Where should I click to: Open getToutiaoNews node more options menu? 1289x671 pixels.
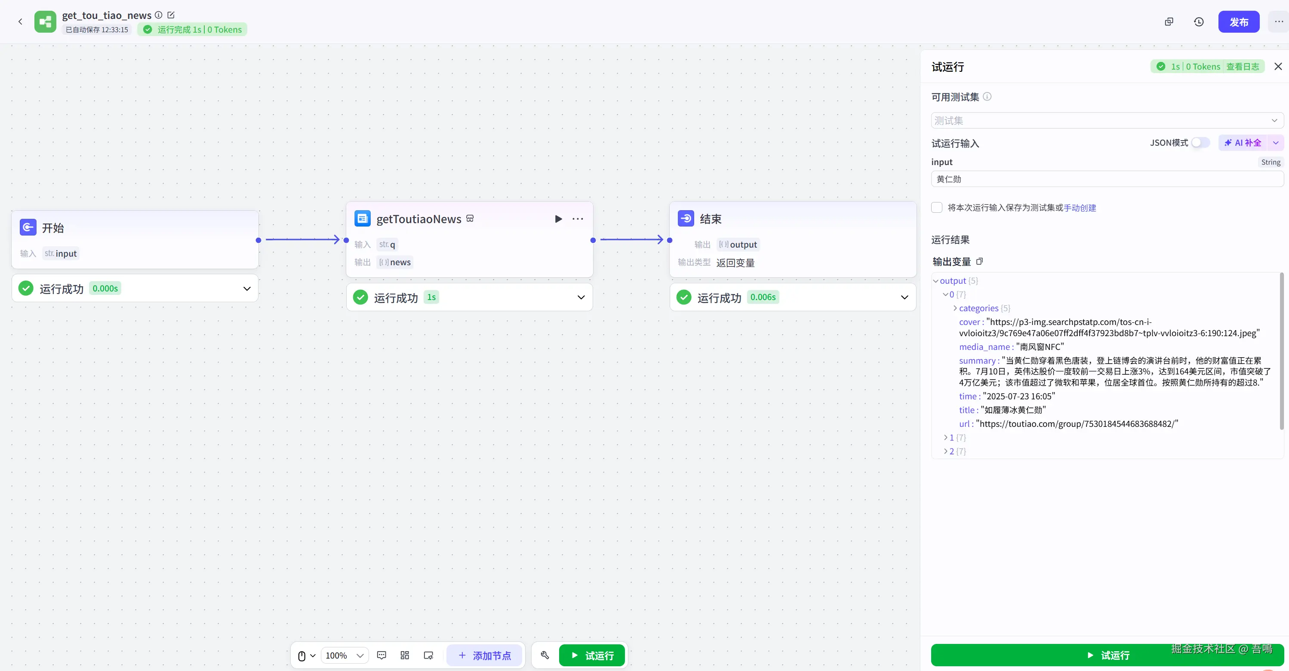[578, 219]
